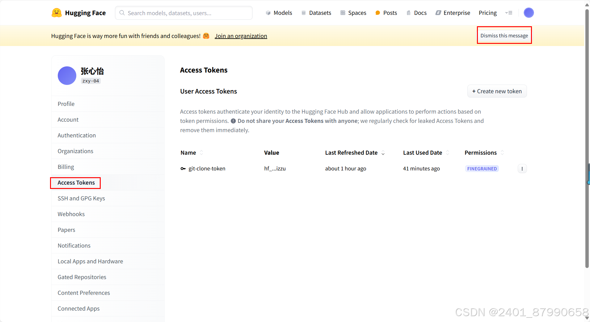This screenshot has height=322, width=590.
Task: Click the key icon beside git-clone-token
Action: [x=183, y=169]
